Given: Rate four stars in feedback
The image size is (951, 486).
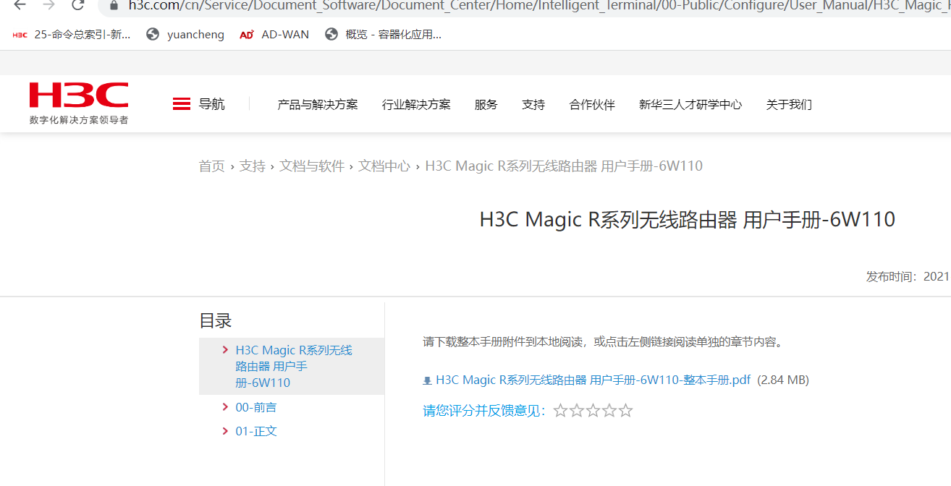Looking at the screenshot, I should (x=609, y=411).
